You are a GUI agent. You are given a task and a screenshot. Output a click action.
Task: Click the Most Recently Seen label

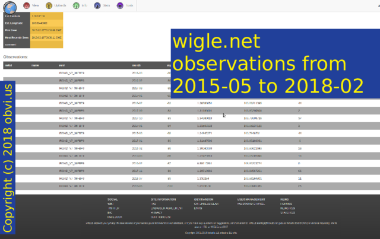tap(17, 37)
